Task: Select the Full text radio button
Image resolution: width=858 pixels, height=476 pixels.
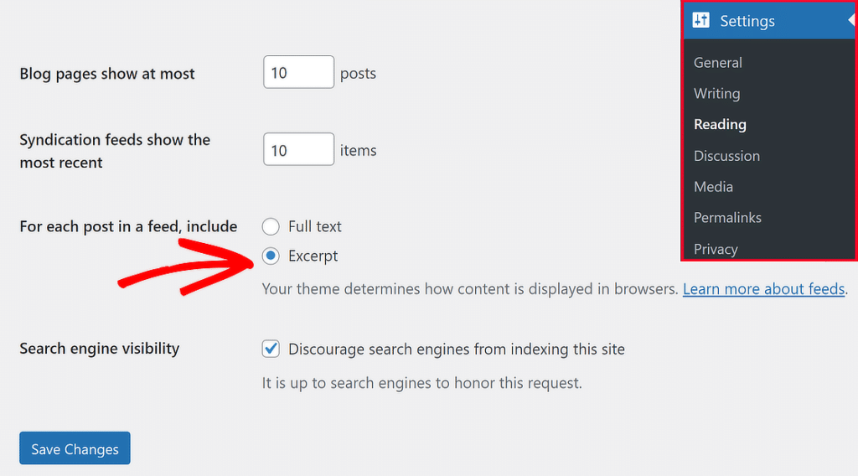Action: click(x=271, y=226)
